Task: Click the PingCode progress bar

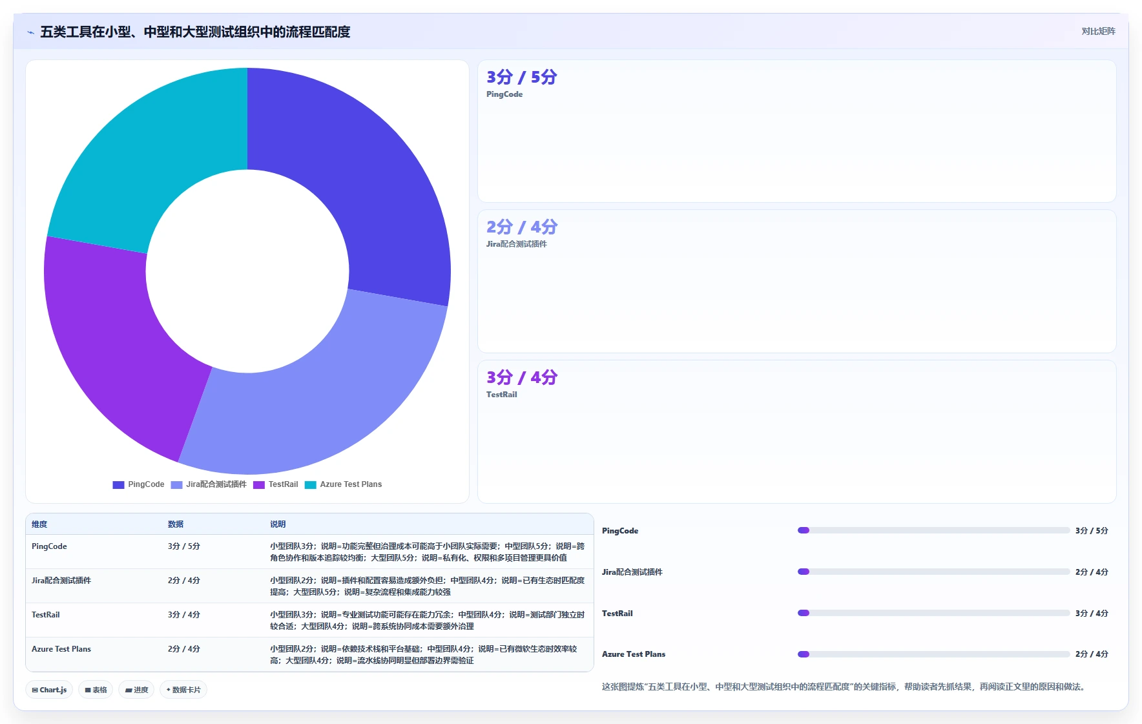Action: pos(933,530)
